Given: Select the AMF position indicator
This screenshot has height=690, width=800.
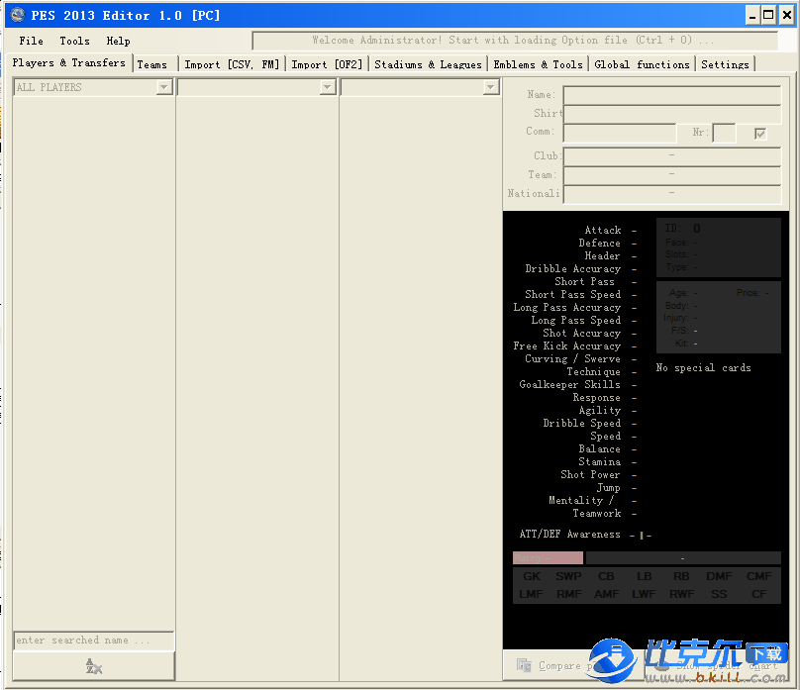Looking at the screenshot, I should [606, 594].
